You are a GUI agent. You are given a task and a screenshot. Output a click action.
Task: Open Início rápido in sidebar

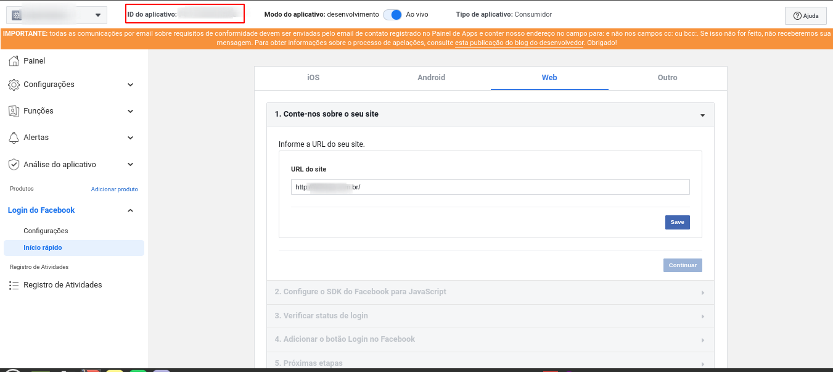[x=74, y=248]
